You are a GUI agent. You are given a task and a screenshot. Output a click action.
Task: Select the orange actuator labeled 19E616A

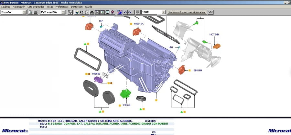137,32
